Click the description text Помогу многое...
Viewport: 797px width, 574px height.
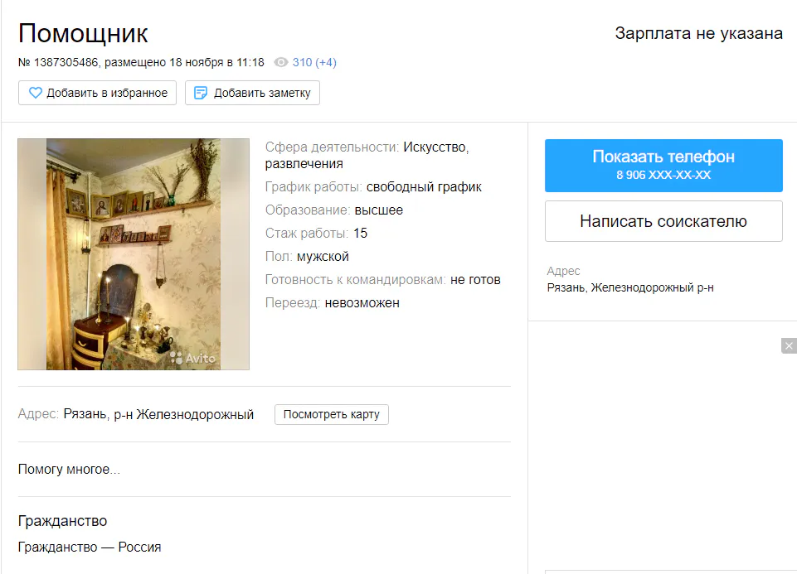[x=69, y=470]
